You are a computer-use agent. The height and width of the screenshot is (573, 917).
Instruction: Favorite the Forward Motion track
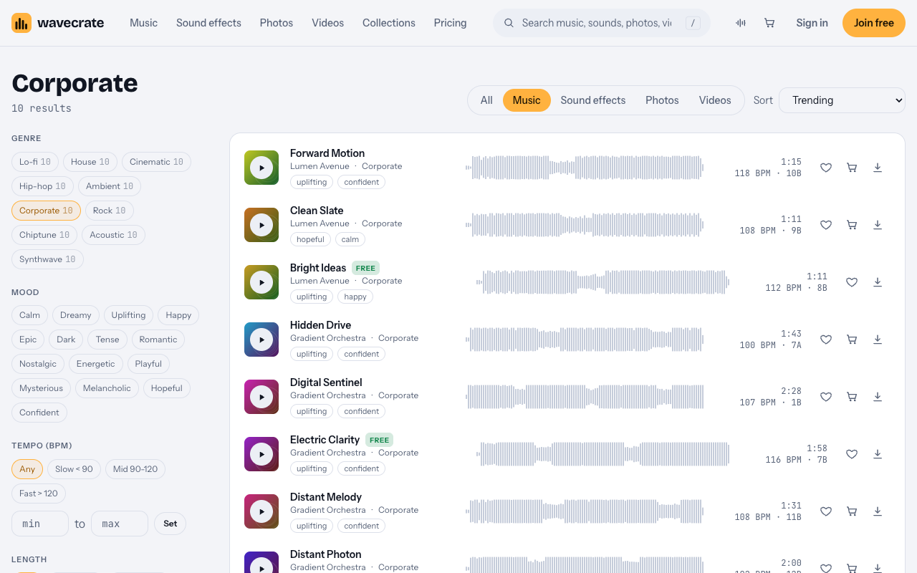(826, 168)
